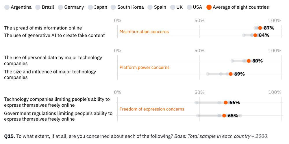
Task: Click the spread of misinformation online row label
Action: point(43,28)
